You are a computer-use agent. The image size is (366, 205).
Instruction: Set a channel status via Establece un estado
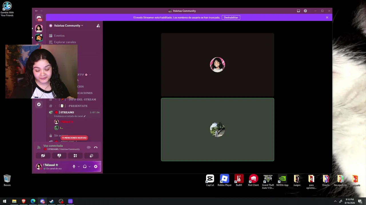(70, 116)
